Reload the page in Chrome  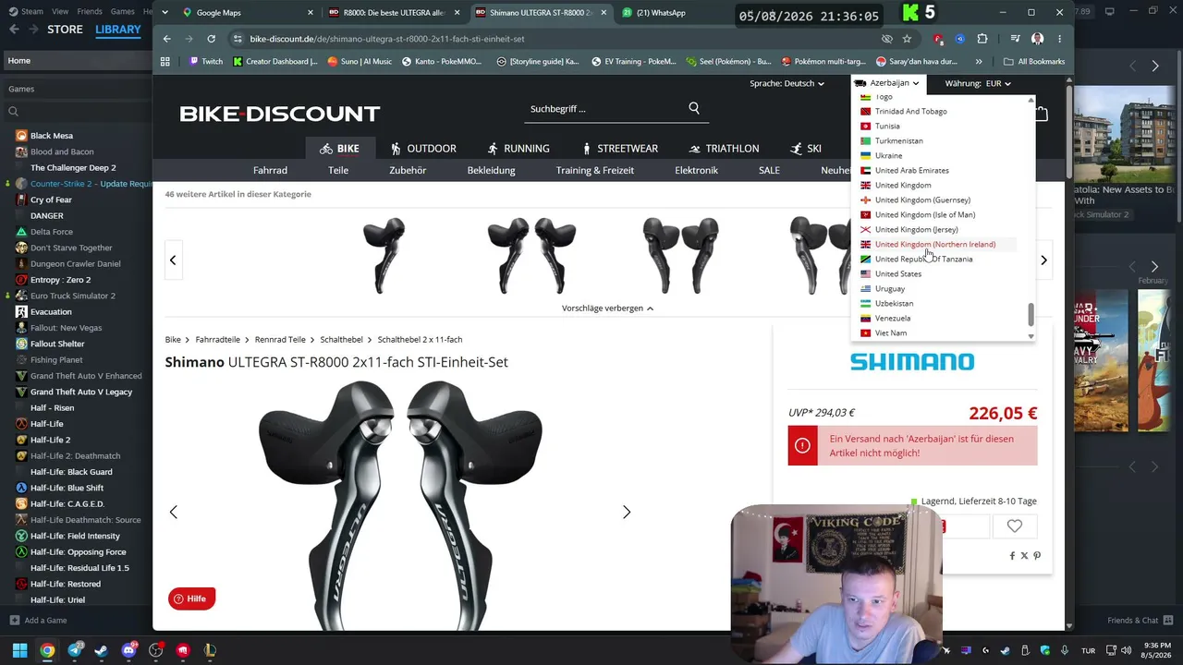pyautogui.click(x=212, y=39)
